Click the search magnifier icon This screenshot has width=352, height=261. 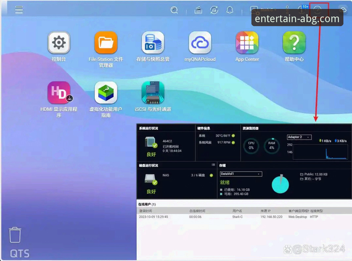tap(174, 10)
